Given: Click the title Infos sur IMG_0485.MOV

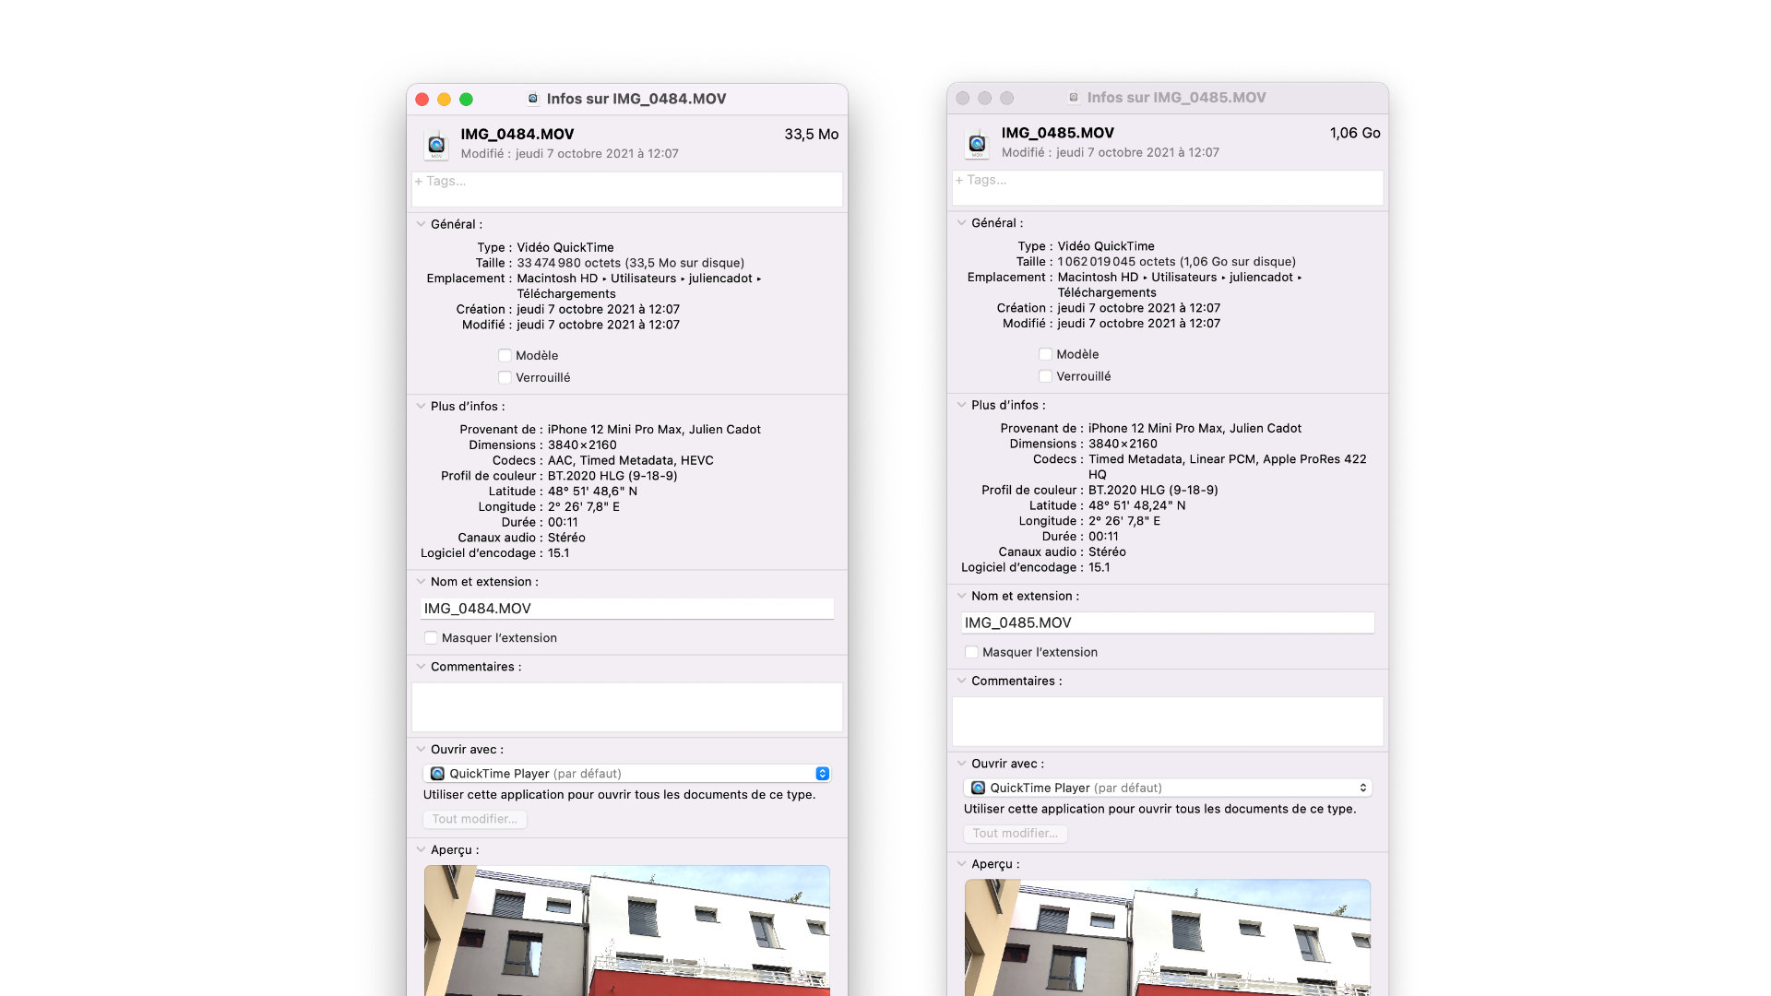Looking at the screenshot, I should click(x=1176, y=98).
